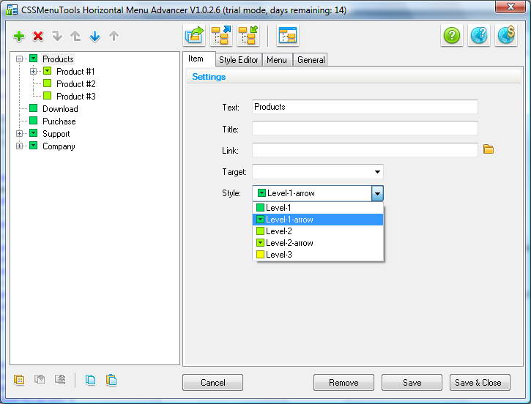Choose Level-2 style option
531x404 pixels.
[x=318, y=231]
